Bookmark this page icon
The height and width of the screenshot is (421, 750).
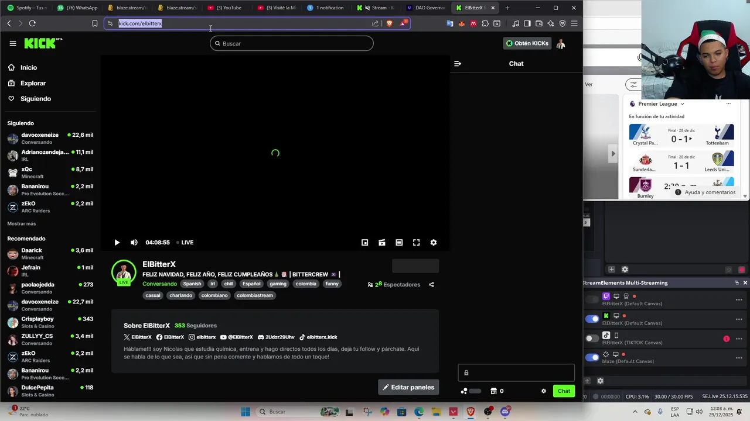pos(95,23)
